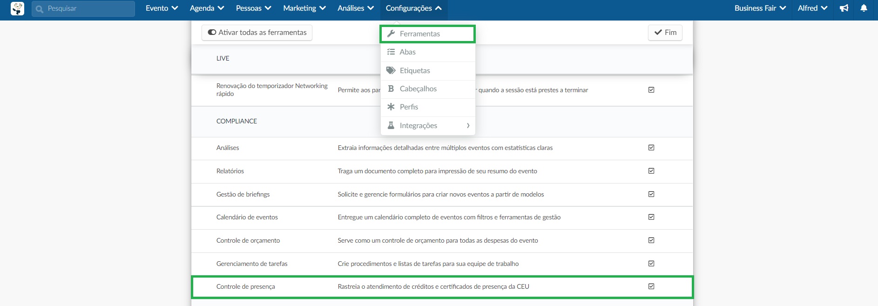Focus the Pesquisar search field

click(x=83, y=9)
